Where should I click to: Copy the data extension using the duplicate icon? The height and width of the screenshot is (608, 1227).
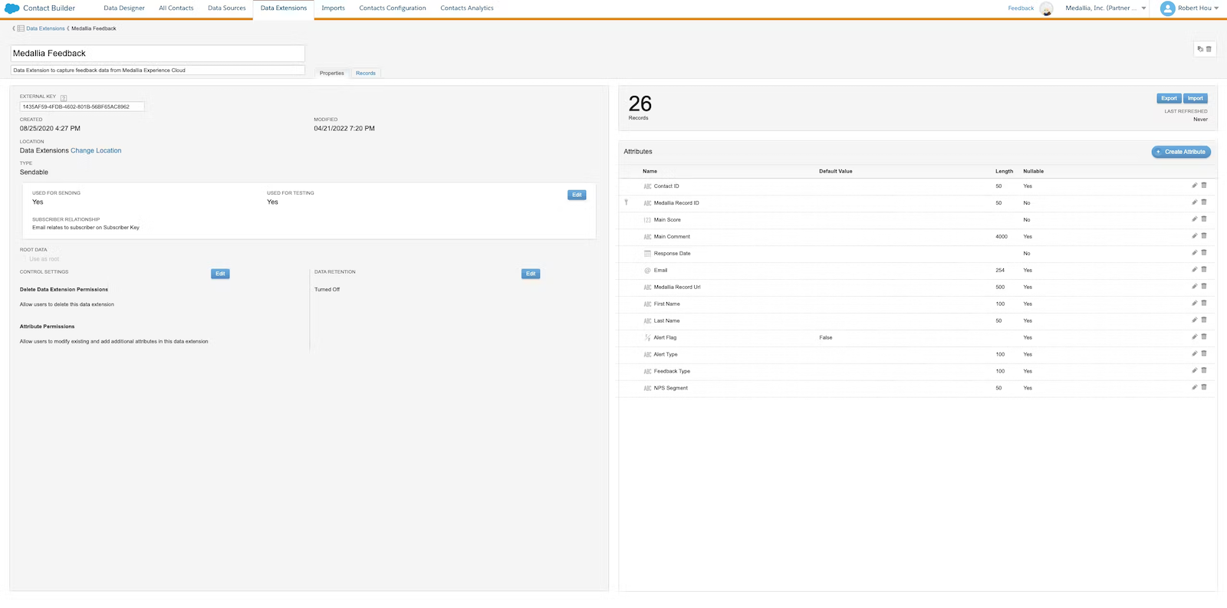pyautogui.click(x=1200, y=49)
